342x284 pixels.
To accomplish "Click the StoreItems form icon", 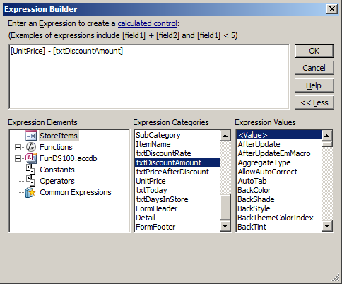I will [x=31, y=136].
